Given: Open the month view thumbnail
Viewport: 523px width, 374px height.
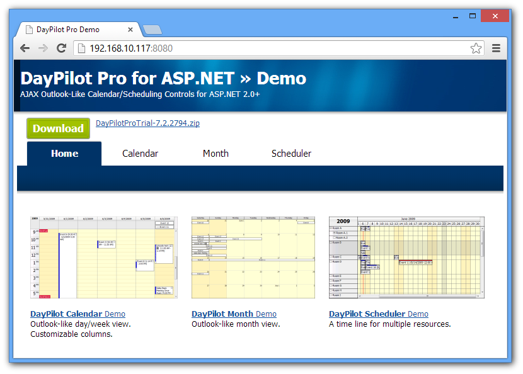Looking at the screenshot, I should [253, 258].
